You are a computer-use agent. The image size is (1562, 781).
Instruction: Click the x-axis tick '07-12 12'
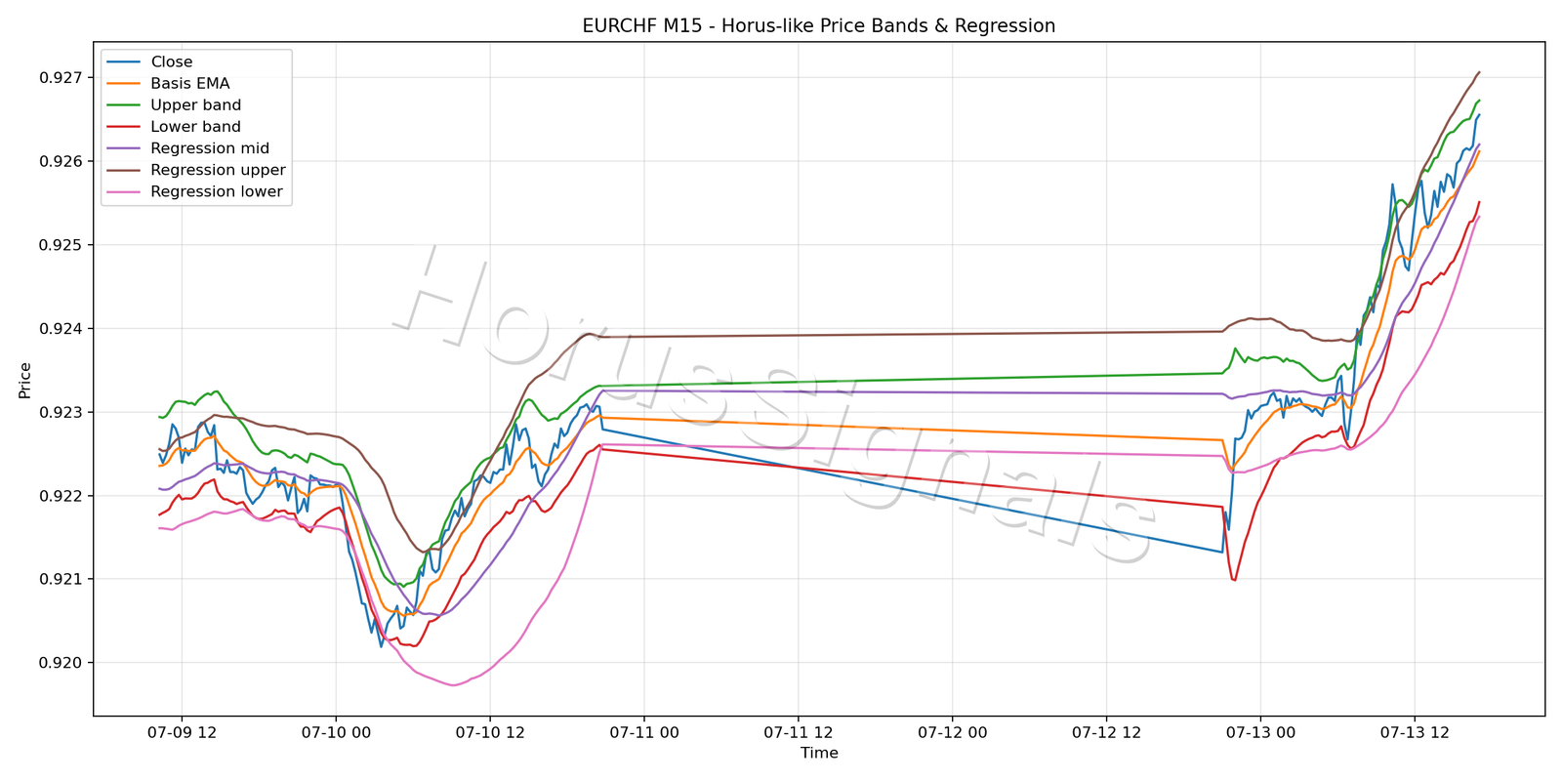(x=1106, y=733)
